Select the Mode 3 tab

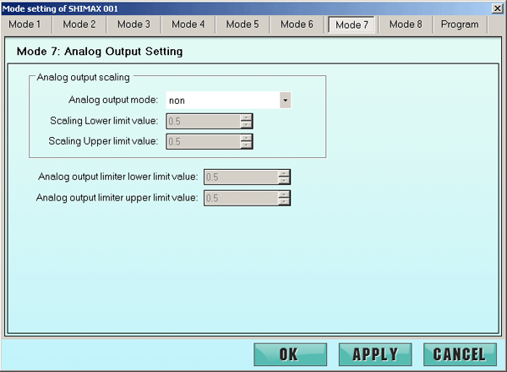pos(134,25)
